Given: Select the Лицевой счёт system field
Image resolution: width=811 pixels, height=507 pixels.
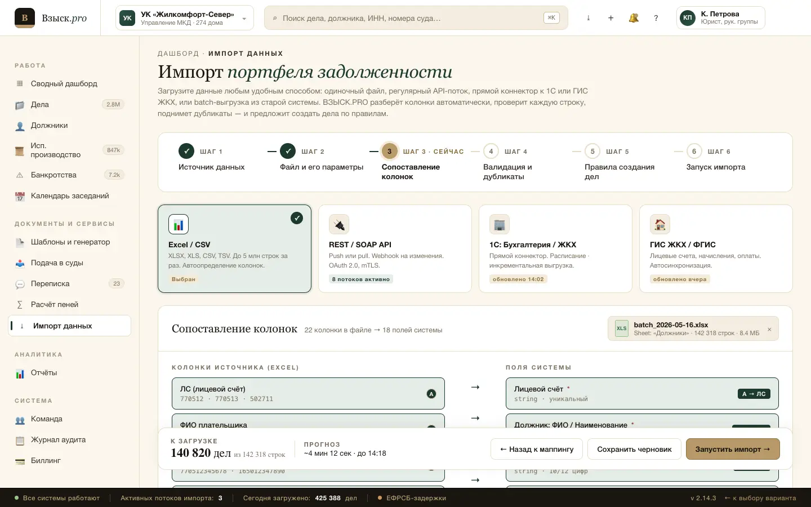Looking at the screenshot, I should click(642, 394).
